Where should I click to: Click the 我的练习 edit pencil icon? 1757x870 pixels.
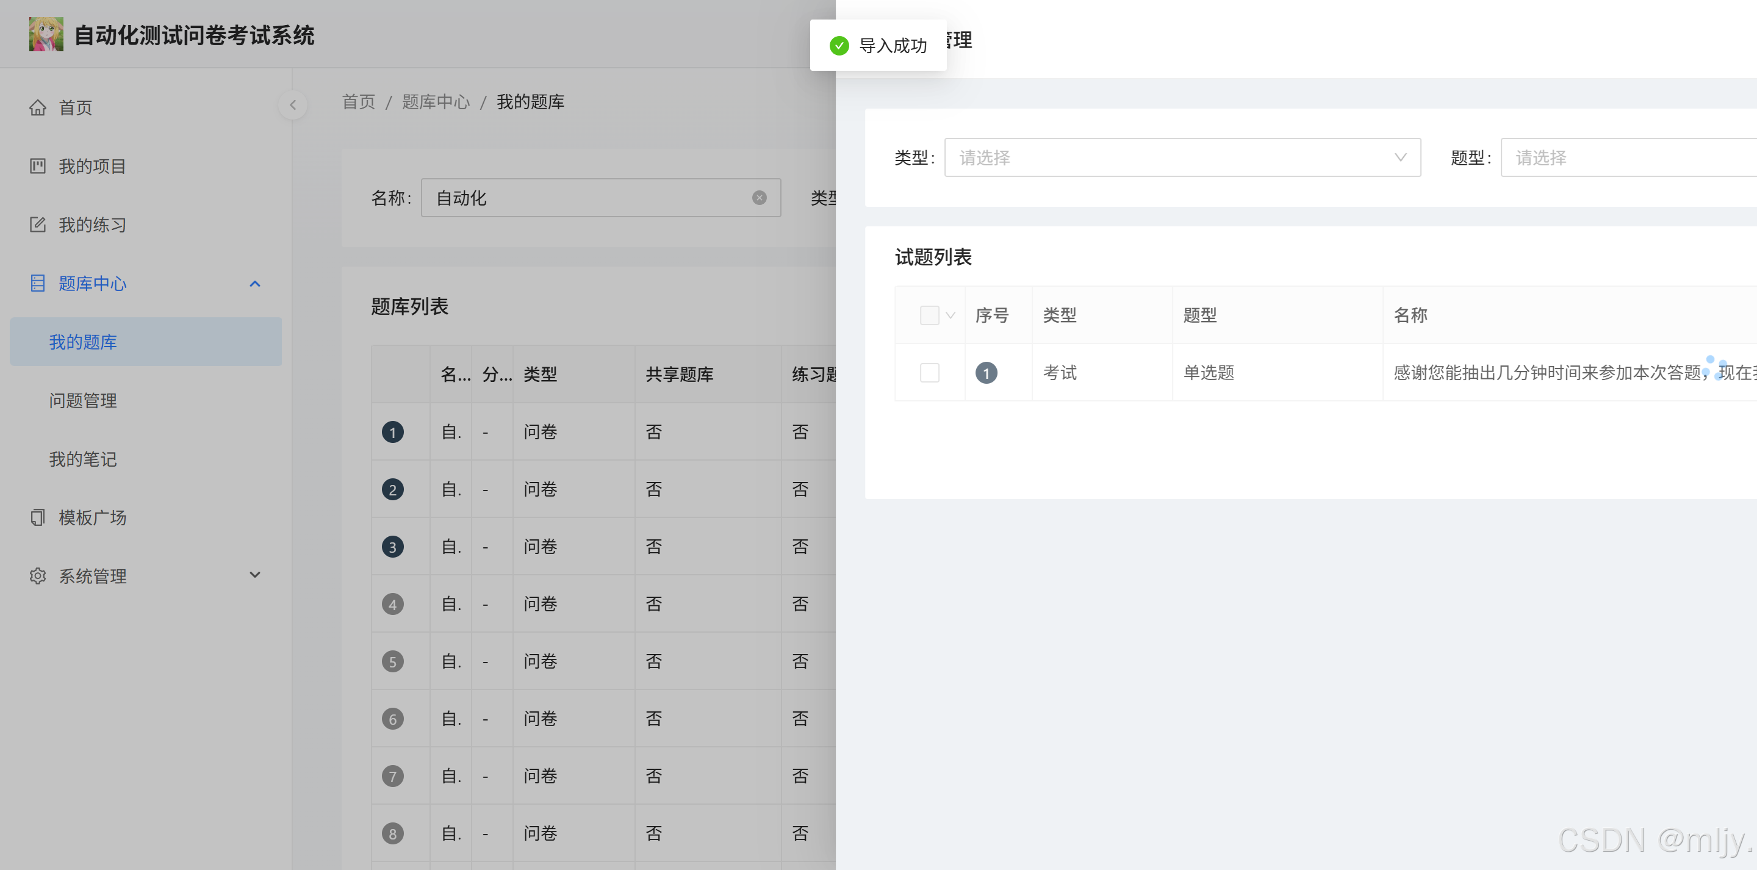pos(37,225)
